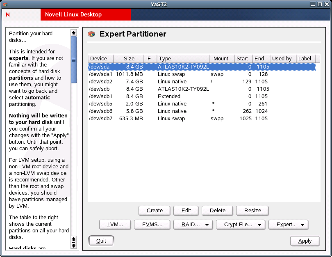Sort table by Used by column header
The width and height of the screenshot is (332, 257).
[283, 59]
